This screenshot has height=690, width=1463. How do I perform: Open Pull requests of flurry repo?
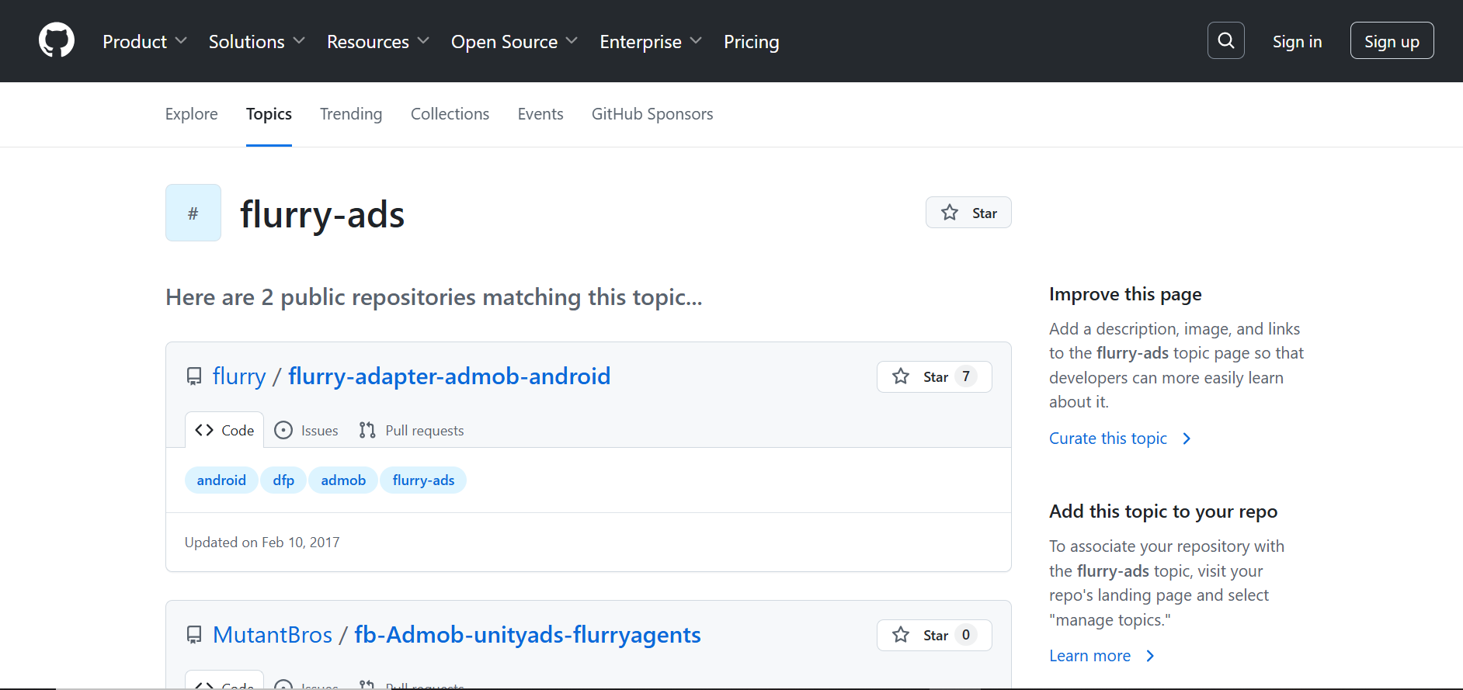click(412, 430)
